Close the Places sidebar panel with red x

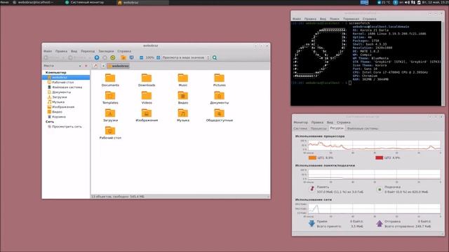pos(86,66)
